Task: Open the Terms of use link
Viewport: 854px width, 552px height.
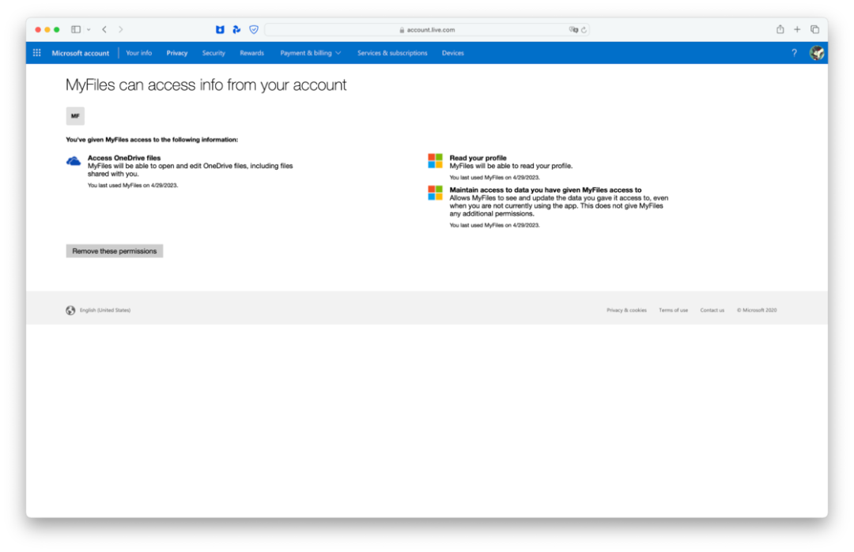Action: pyautogui.click(x=673, y=310)
